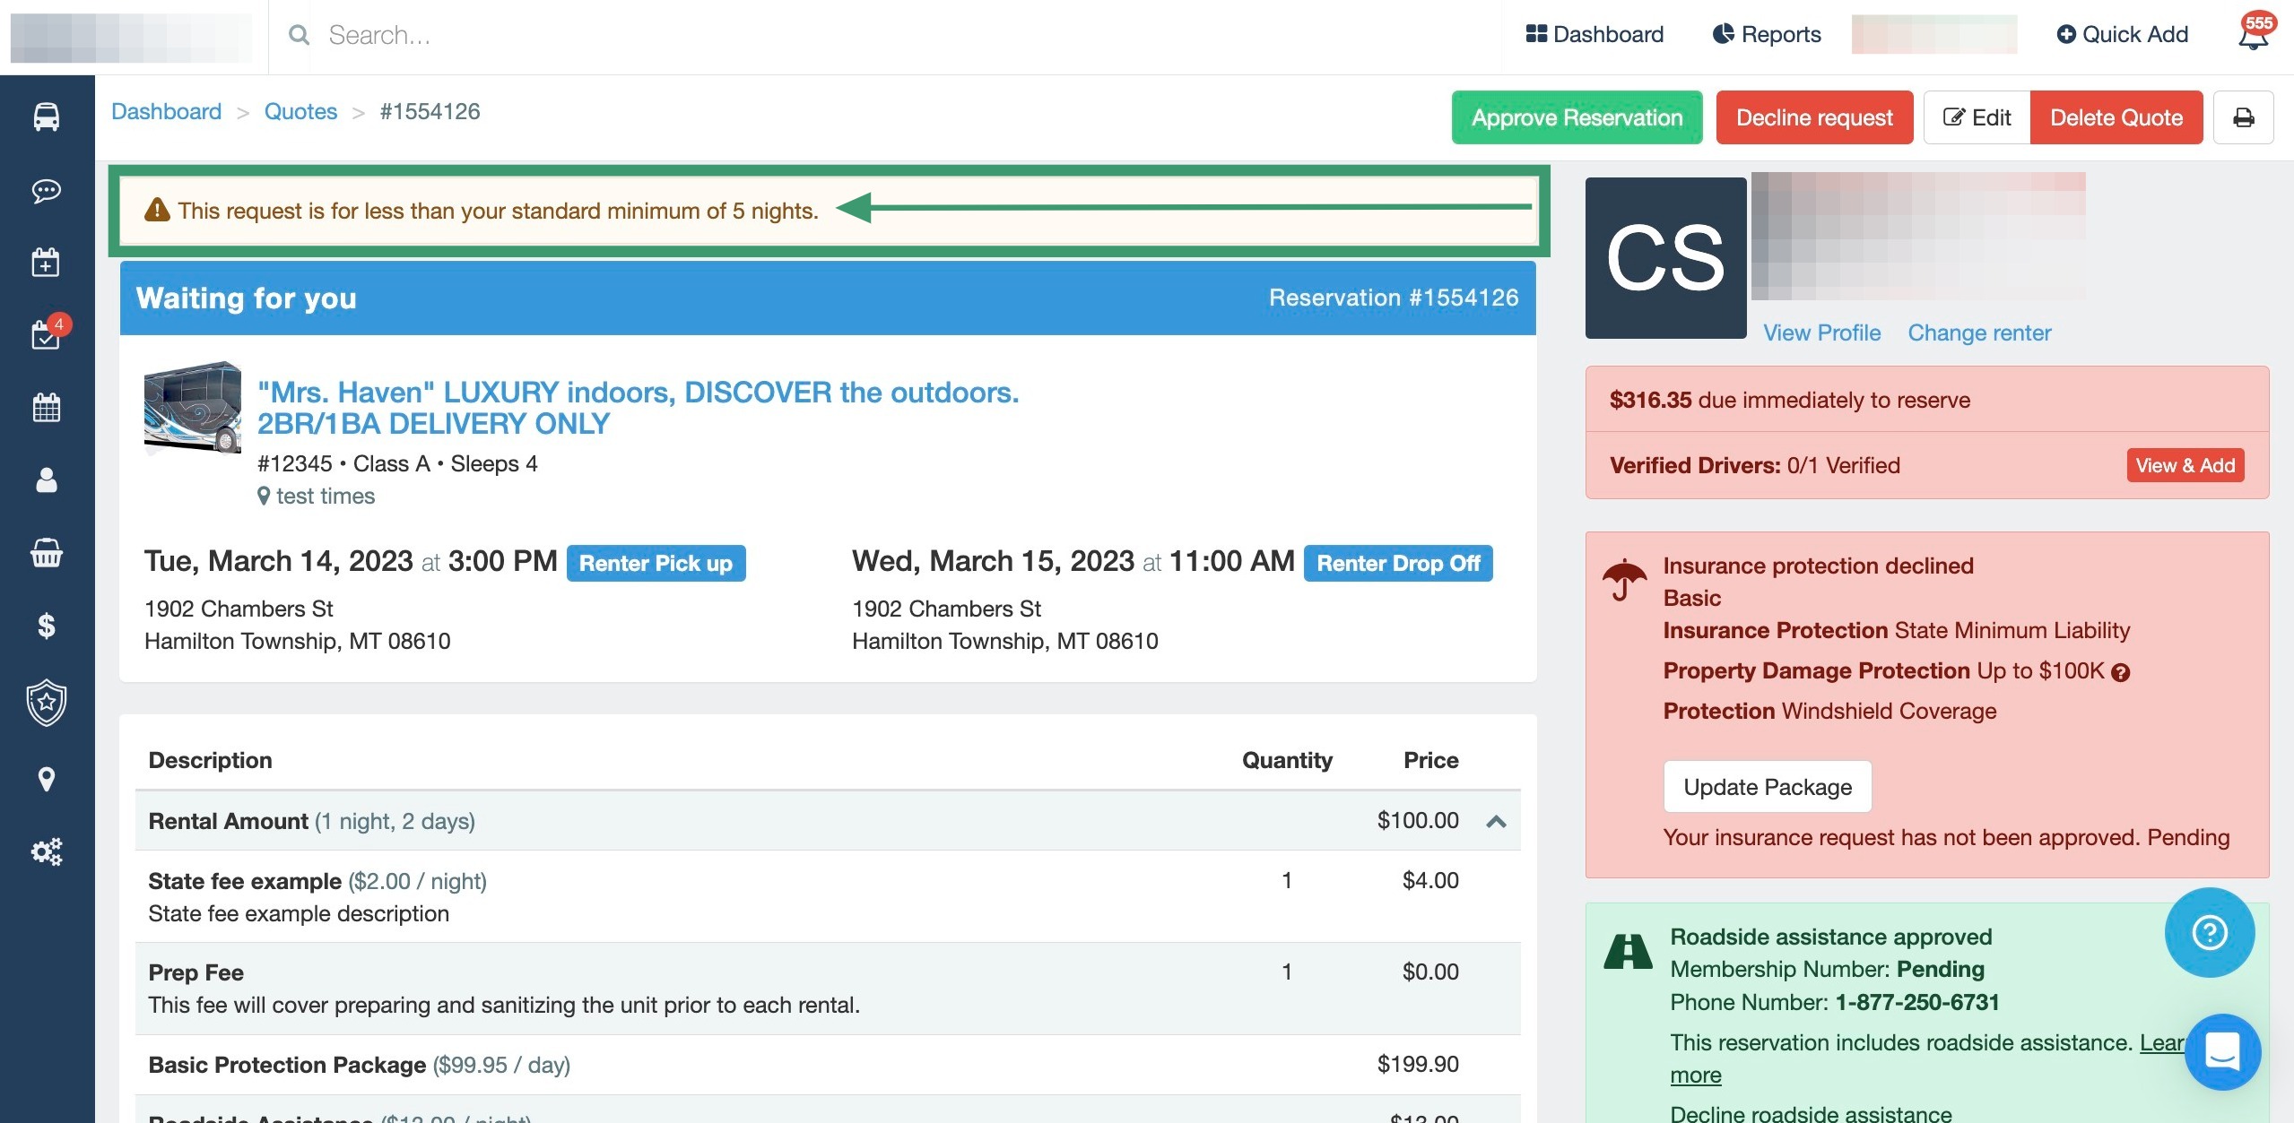Collapse the Rental Amount row chevron
The image size is (2294, 1123).
click(x=1496, y=821)
